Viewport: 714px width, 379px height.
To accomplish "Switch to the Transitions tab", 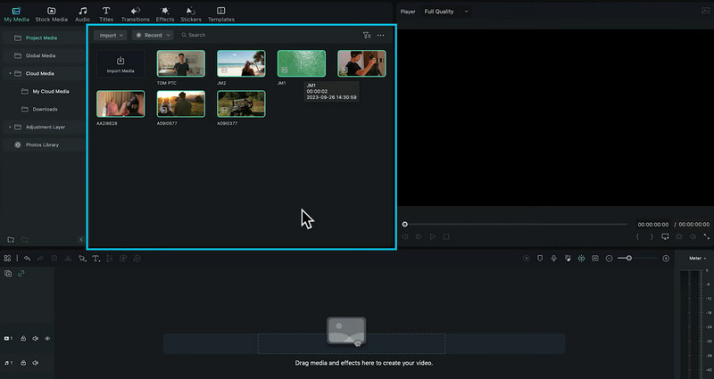I will click(x=135, y=13).
